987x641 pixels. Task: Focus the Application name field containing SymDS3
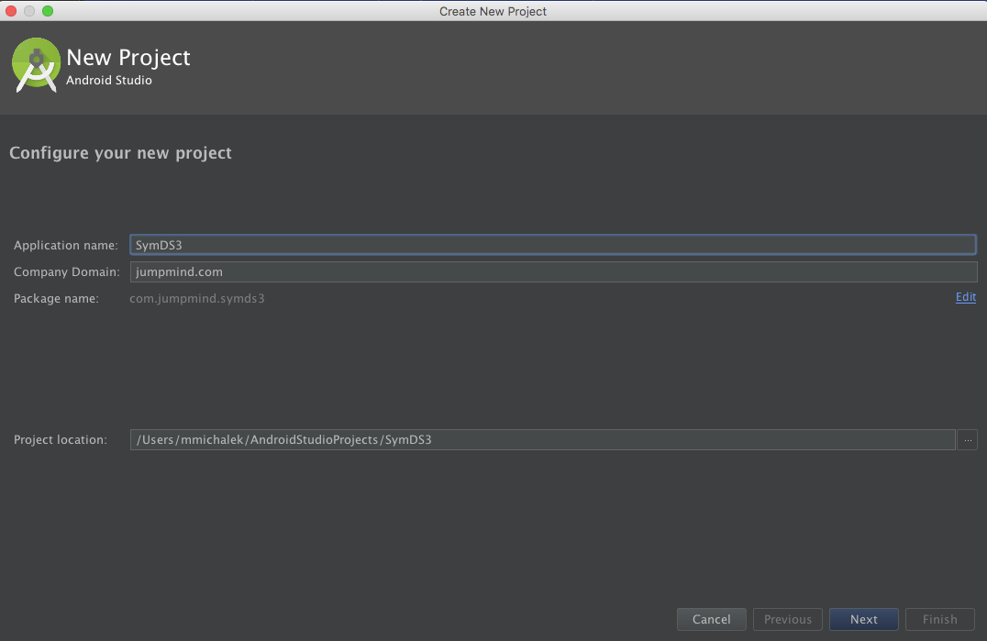point(552,245)
